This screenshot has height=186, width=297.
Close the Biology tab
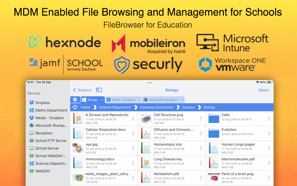(x=102, y=100)
